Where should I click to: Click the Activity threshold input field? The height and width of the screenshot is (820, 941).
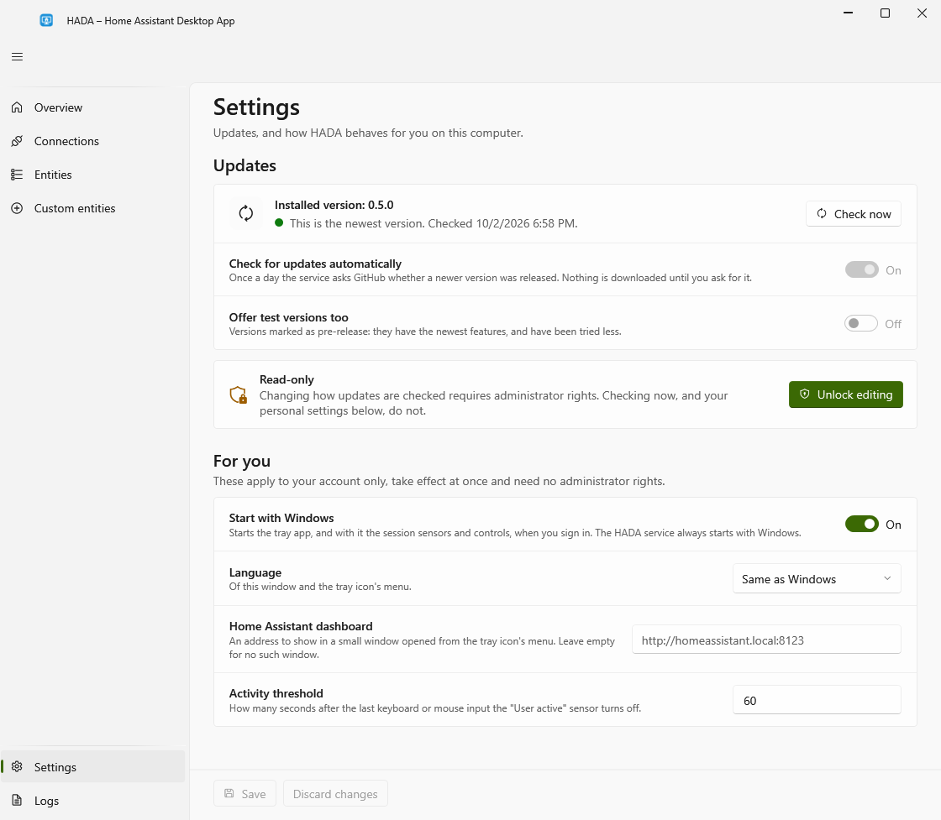pyautogui.click(x=817, y=700)
